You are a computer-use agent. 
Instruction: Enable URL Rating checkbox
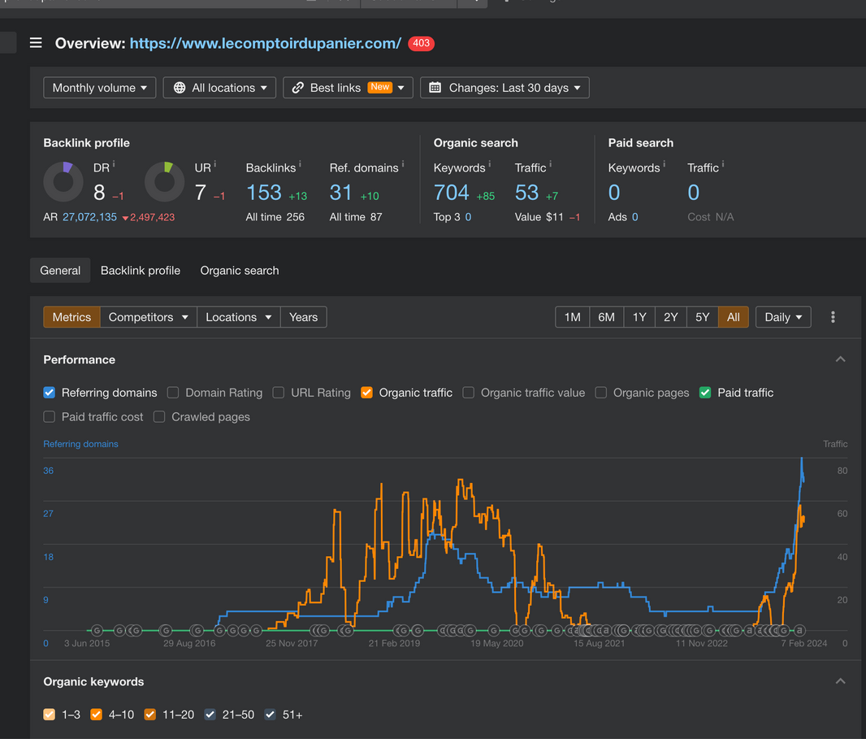coord(279,393)
